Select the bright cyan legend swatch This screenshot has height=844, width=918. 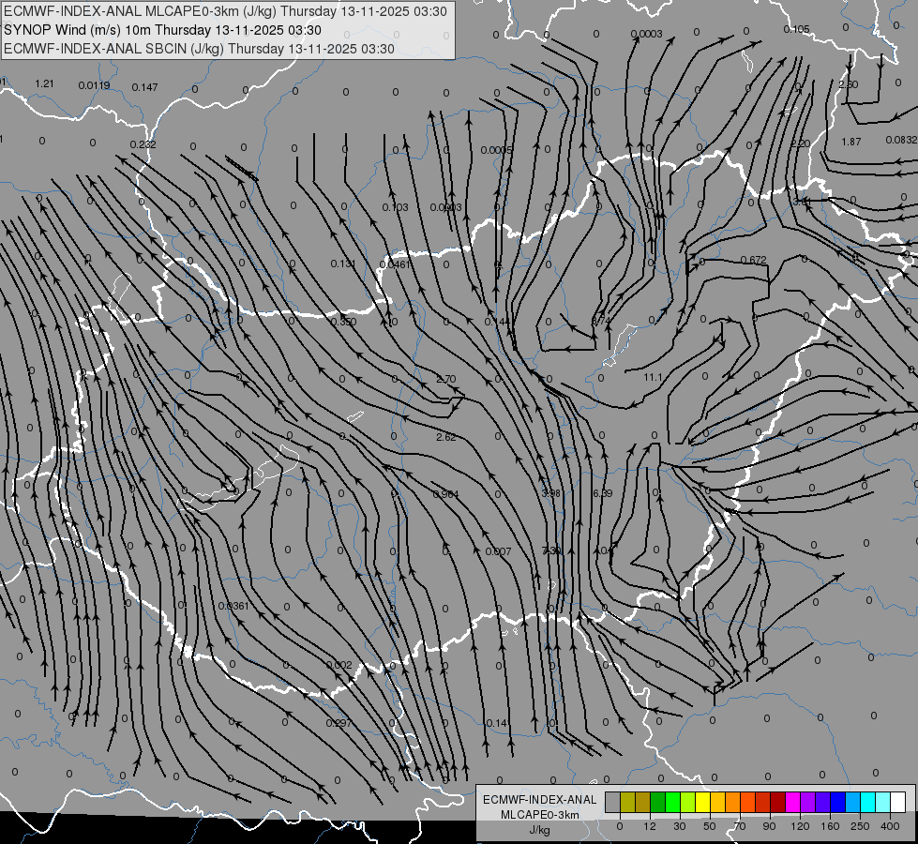coord(868,802)
